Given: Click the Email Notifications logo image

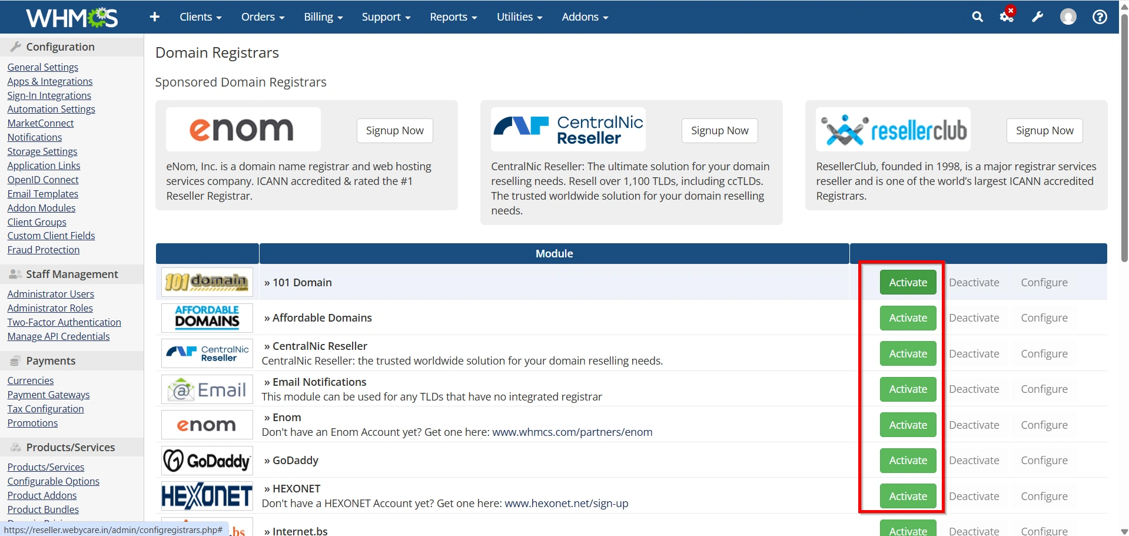Looking at the screenshot, I should (207, 389).
